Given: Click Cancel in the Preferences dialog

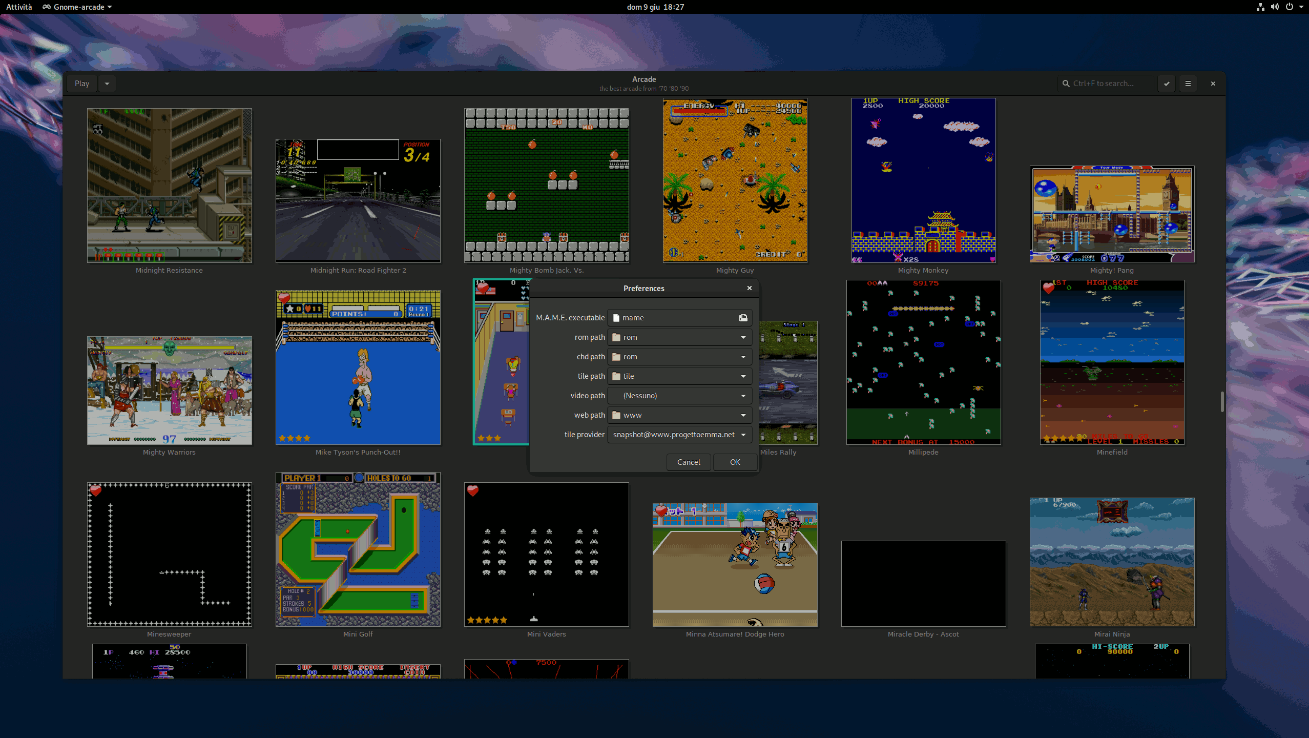Looking at the screenshot, I should (688, 462).
